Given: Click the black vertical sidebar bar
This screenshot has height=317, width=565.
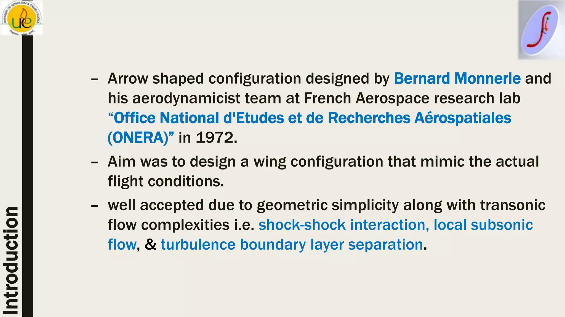Looking at the screenshot, I should [x=28, y=176].
